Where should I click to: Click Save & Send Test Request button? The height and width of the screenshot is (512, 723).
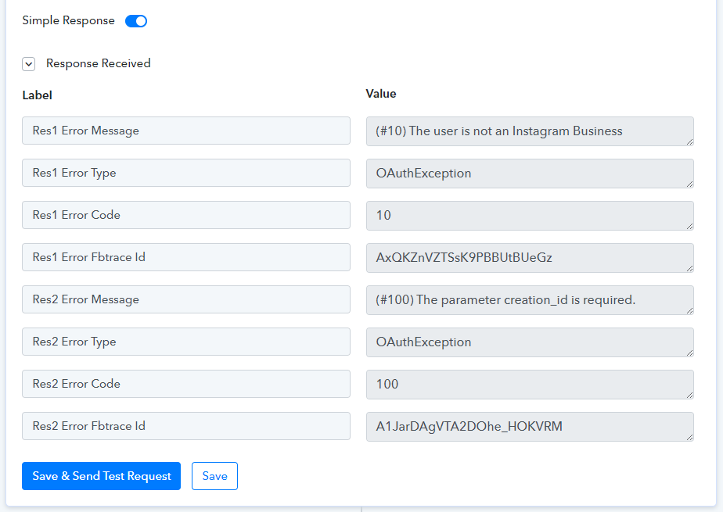point(101,476)
